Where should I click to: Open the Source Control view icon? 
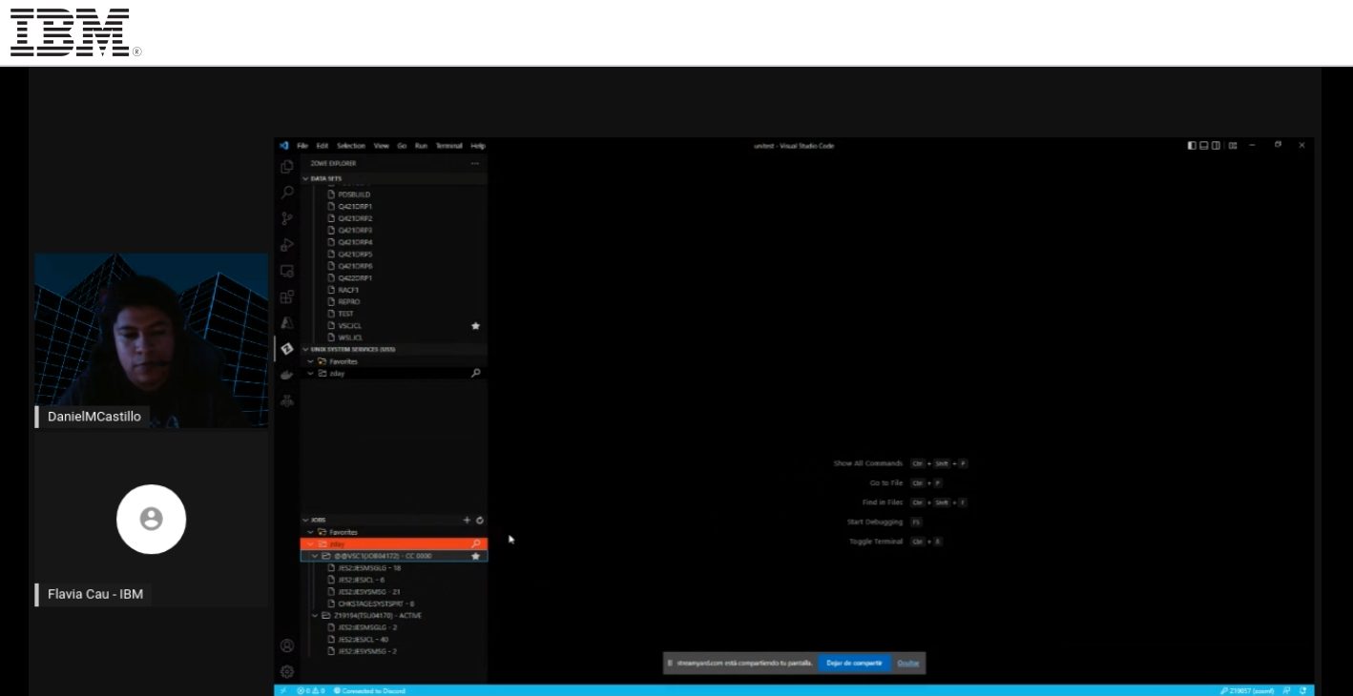[286, 218]
